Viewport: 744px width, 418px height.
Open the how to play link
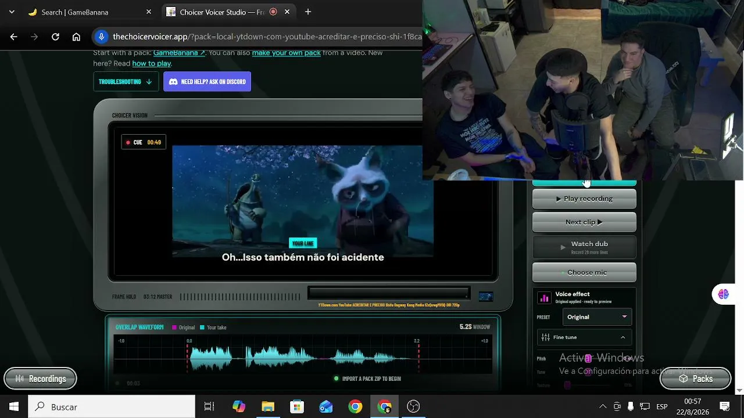tap(152, 63)
